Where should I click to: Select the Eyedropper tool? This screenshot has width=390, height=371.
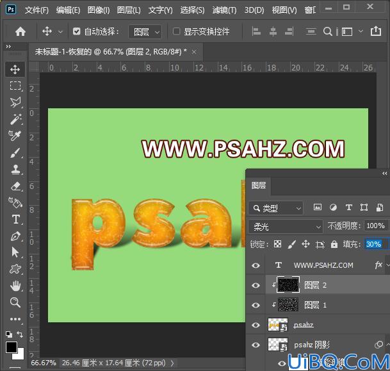tap(15, 136)
